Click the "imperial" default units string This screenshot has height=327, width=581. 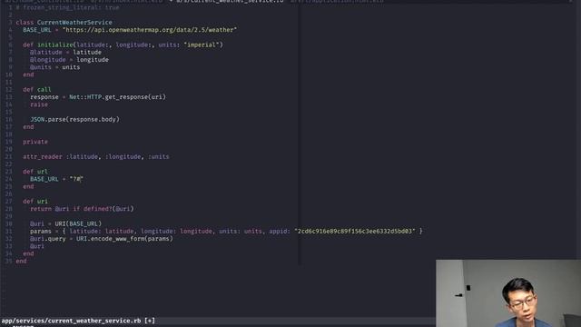[202, 45]
